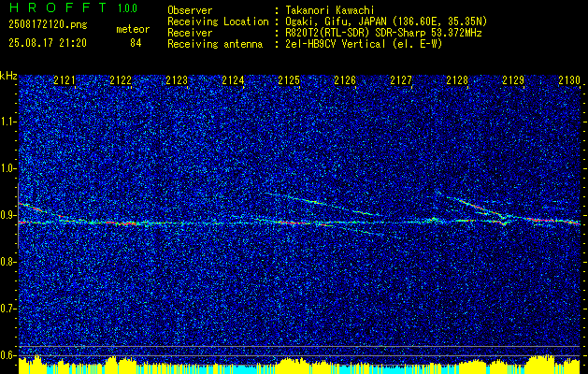Image resolution: width=588 pixels, height=374 pixels.
Task: Click the Receiving antenna 2el-HB9CV line
Action: point(364,44)
